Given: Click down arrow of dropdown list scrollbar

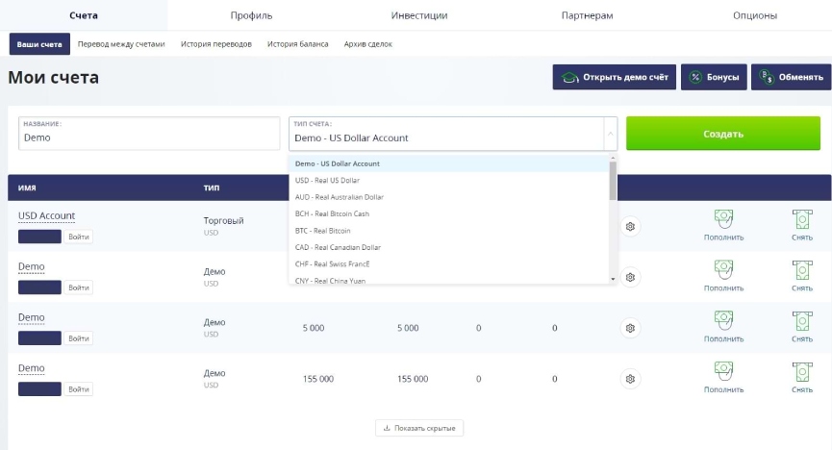Looking at the screenshot, I should 613,279.
